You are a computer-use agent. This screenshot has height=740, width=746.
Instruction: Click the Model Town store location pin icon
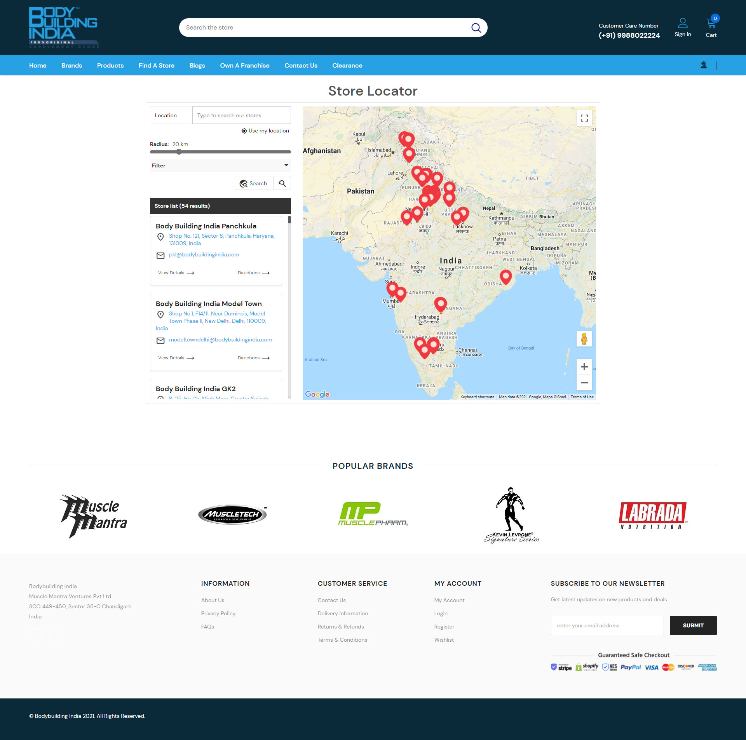coord(160,314)
